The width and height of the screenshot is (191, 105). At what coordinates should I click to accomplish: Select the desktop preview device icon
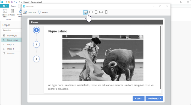[86, 12]
